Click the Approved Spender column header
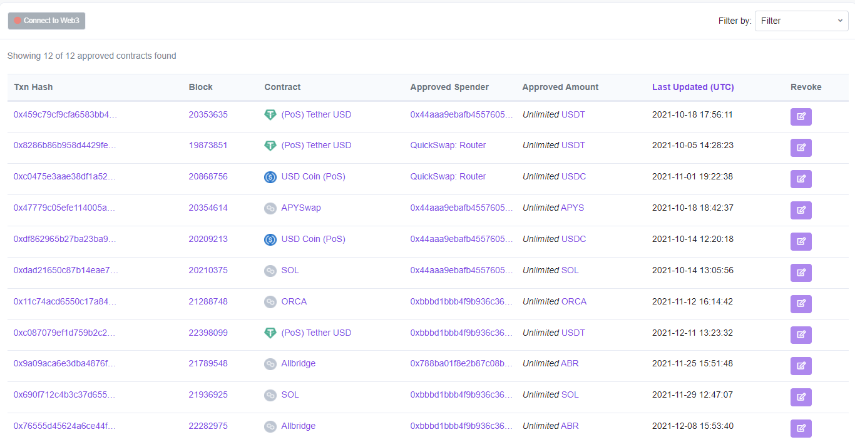The height and width of the screenshot is (442, 855). click(449, 87)
